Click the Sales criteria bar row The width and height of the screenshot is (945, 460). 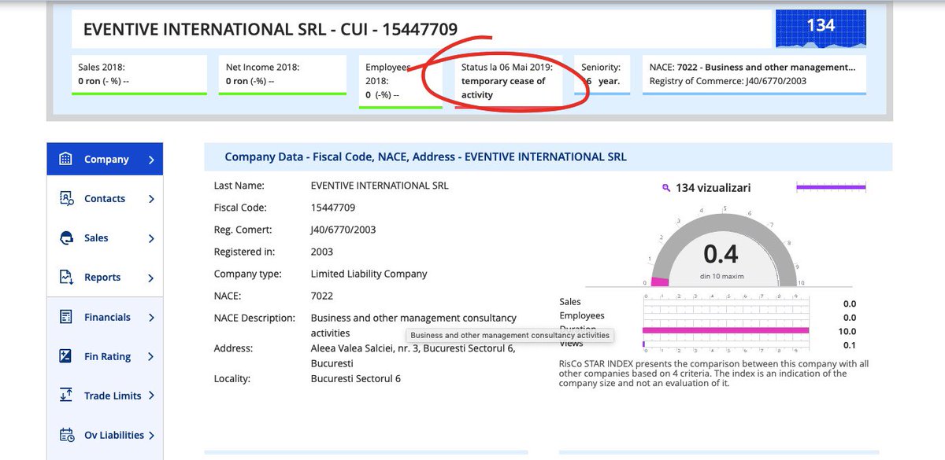coord(726,304)
